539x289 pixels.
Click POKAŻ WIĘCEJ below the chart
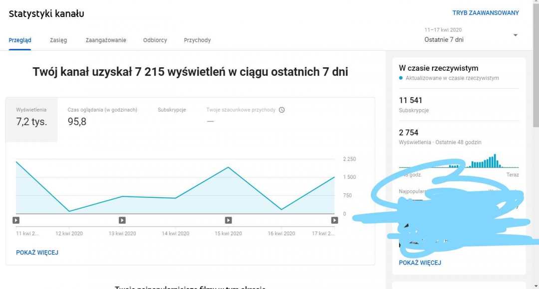tap(37, 253)
